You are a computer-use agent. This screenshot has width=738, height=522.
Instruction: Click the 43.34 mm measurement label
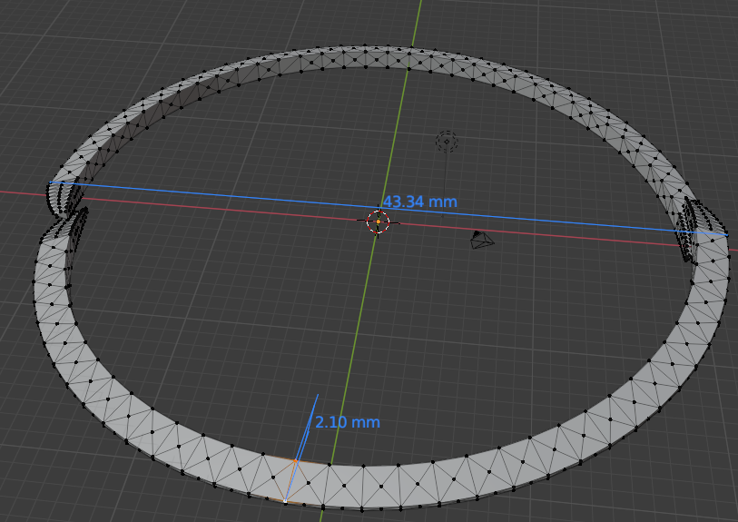click(x=419, y=202)
